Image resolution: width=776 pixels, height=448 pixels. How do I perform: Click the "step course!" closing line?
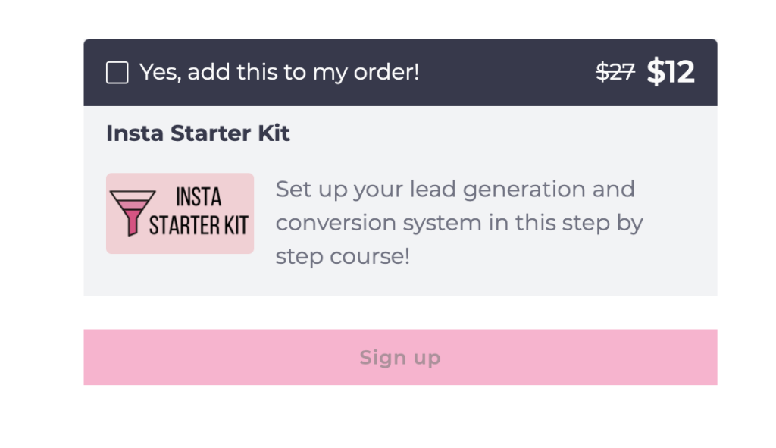343,256
